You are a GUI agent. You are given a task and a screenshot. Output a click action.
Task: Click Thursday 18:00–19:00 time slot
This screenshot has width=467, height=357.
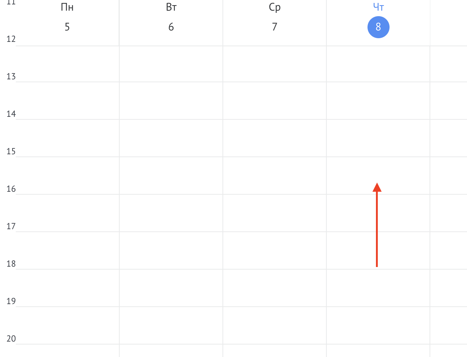coord(378,288)
